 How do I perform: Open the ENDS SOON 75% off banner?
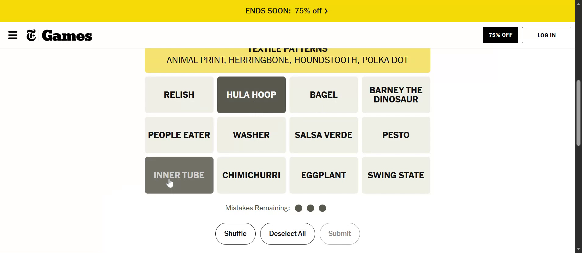click(284, 11)
